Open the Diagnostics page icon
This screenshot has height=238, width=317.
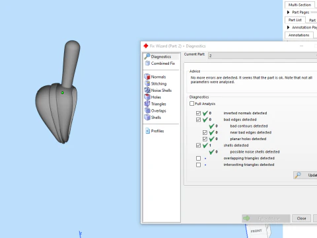[x=147, y=56]
